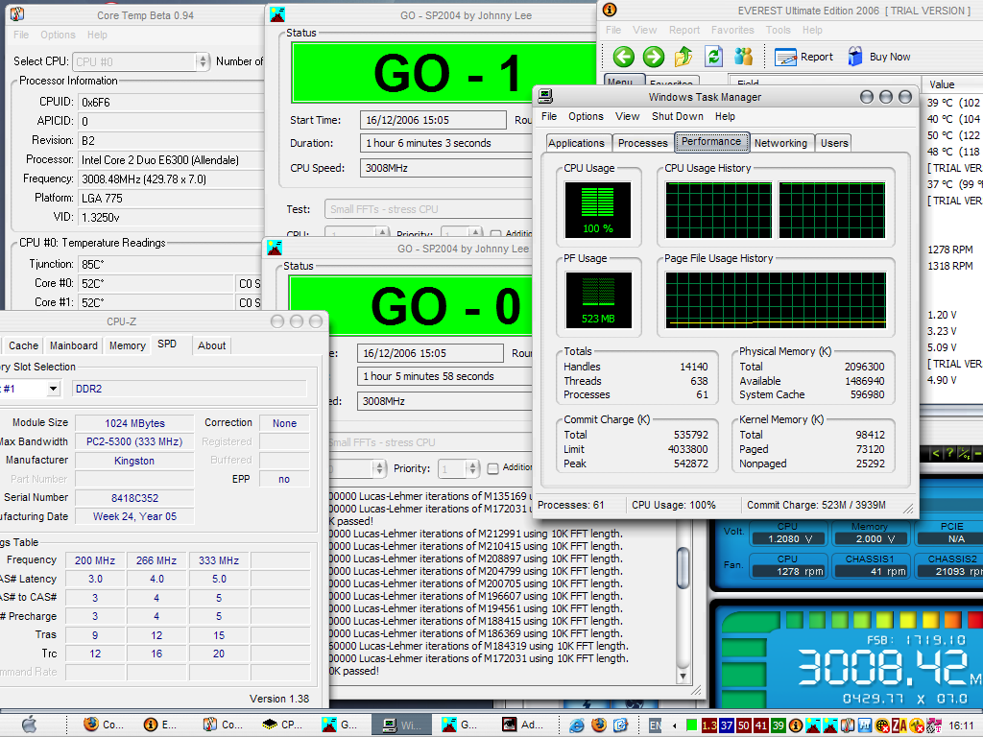Tick the 'Additi...' checkbox in GO - 1 window
Image resolution: width=983 pixels, height=737 pixels.
coord(496,234)
